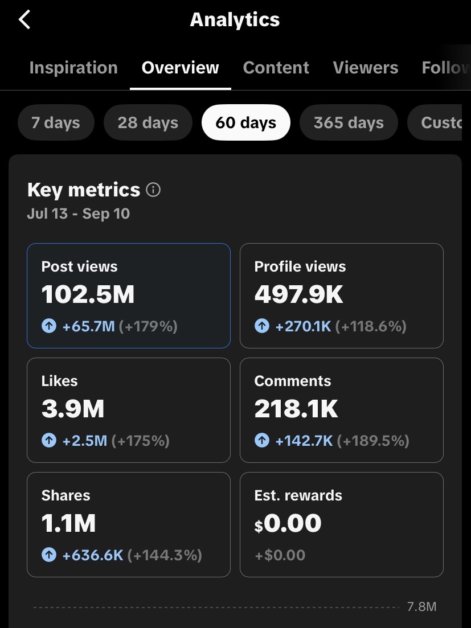Click the 7.8M chart axis line
The image size is (471, 628).
tap(216, 607)
